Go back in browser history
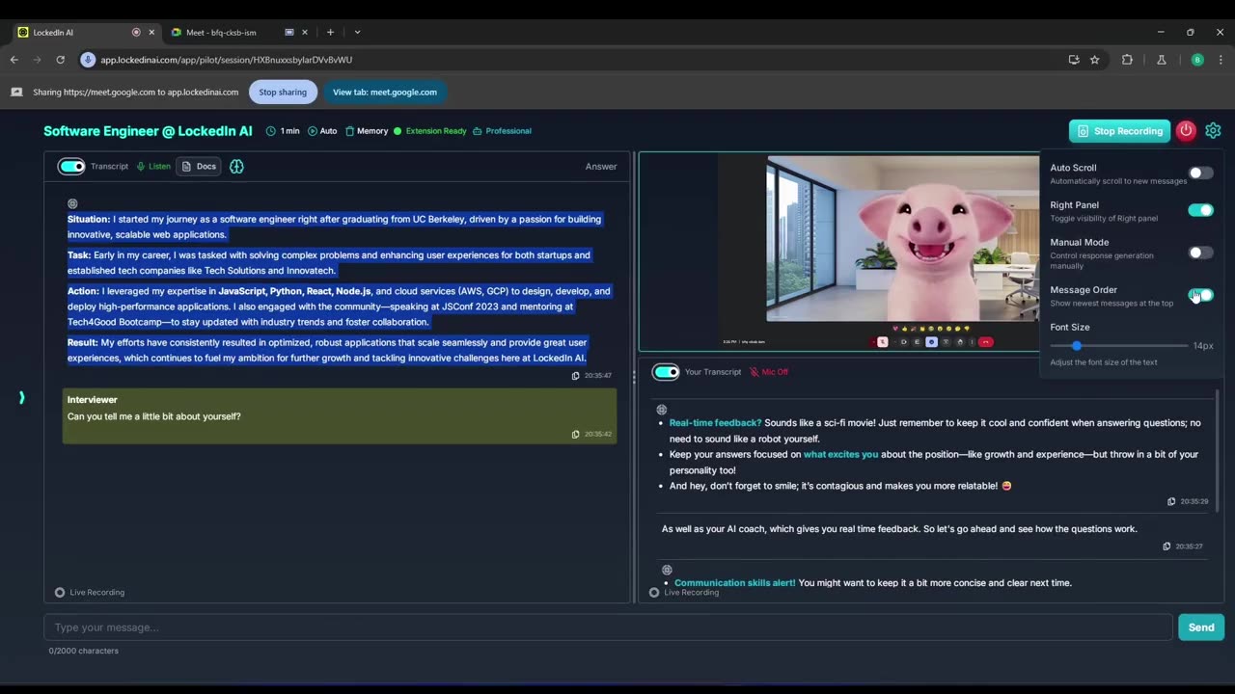This screenshot has width=1235, height=694. 14,60
